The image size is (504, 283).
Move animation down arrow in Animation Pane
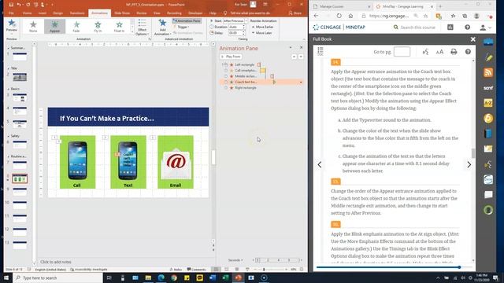coord(301,57)
